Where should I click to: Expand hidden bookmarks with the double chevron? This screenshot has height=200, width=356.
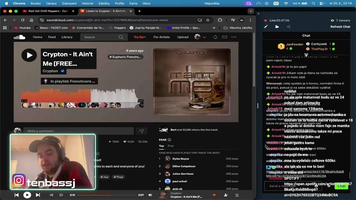[x=214, y=28]
